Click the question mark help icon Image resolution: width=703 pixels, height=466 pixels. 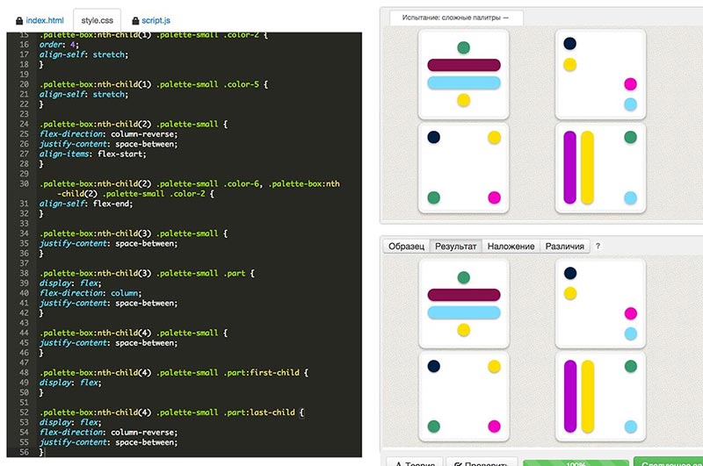pyautogui.click(x=598, y=247)
